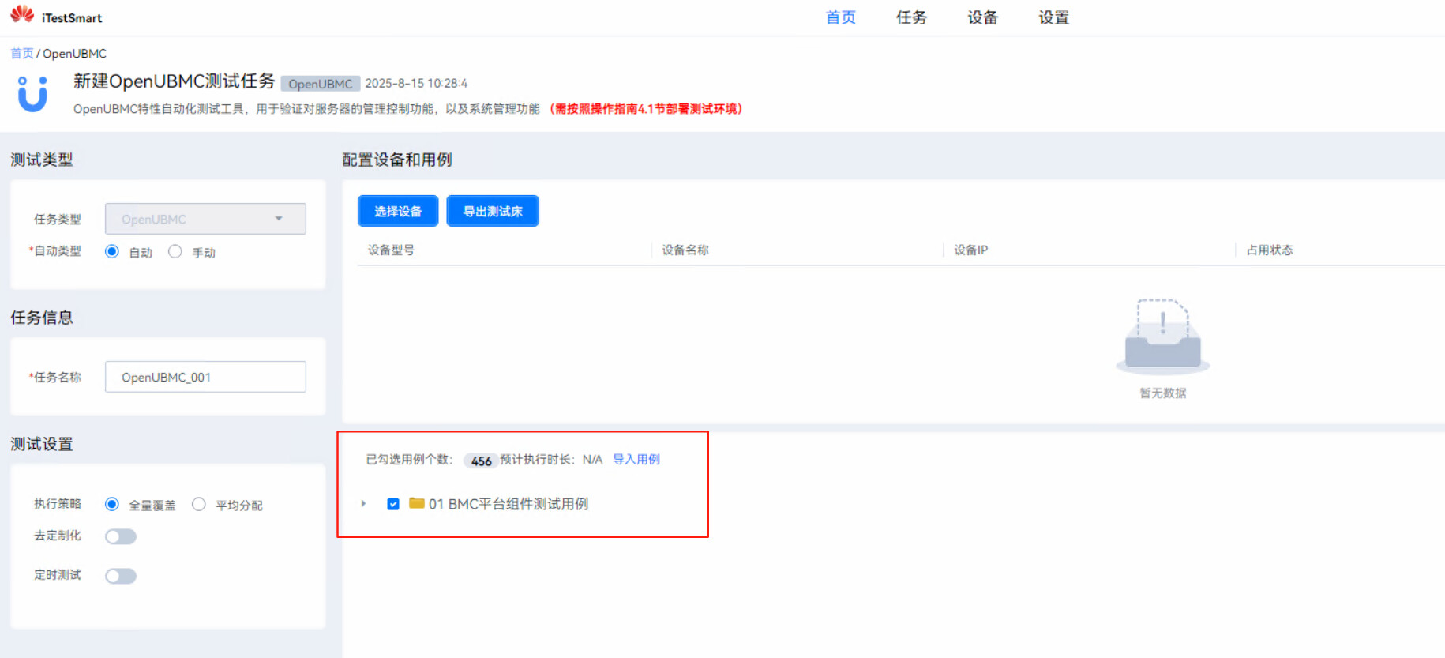Click the 01 BMC平台组件测试用例 tree label
1445x658 pixels.
tap(509, 504)
